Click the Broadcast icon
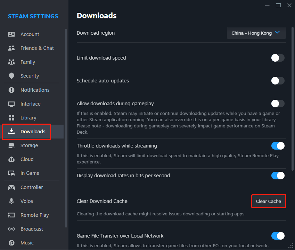This screenshot has width=295, height=250. pyautogui.click(x=11, y=229)
